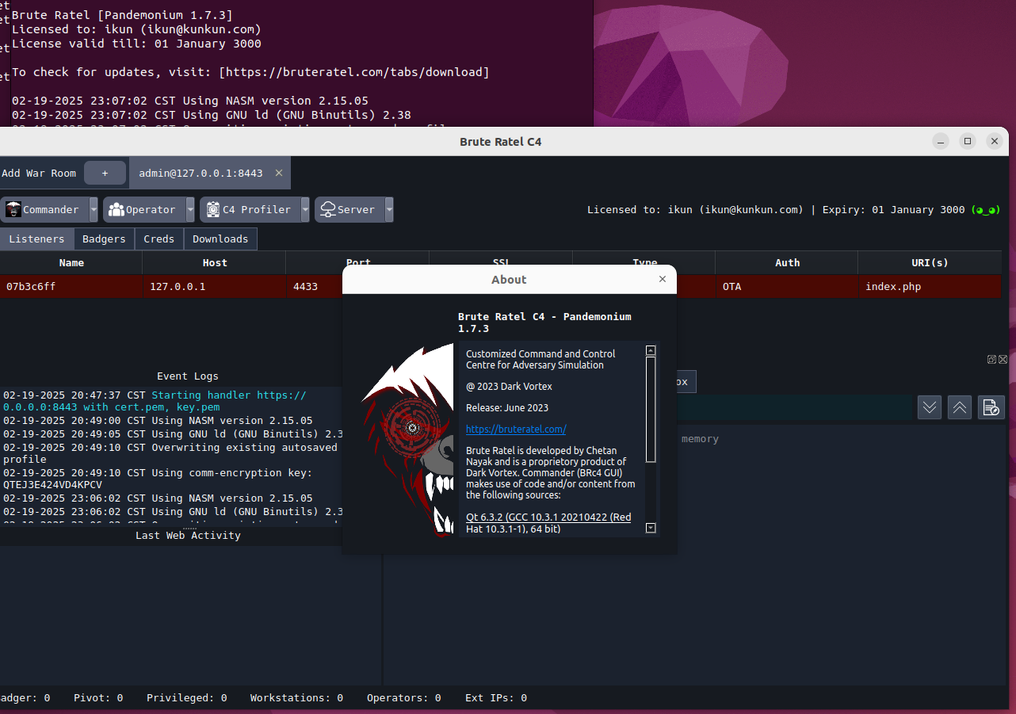
Task: Click the Auth column header
Action: point(787,263)
